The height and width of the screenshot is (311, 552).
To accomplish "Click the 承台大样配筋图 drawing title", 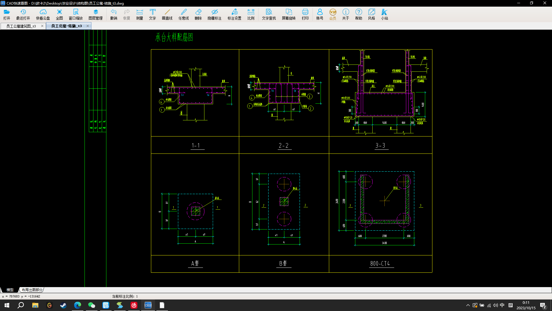I will click(174, 37).
